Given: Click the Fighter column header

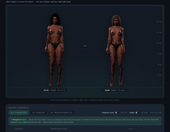Looking at the screenshot, I should pyautogui.click(x=19, y=129).
